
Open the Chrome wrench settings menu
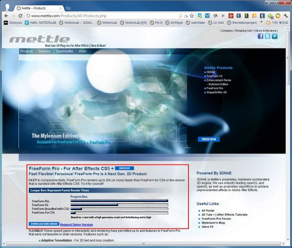(286, 16)
